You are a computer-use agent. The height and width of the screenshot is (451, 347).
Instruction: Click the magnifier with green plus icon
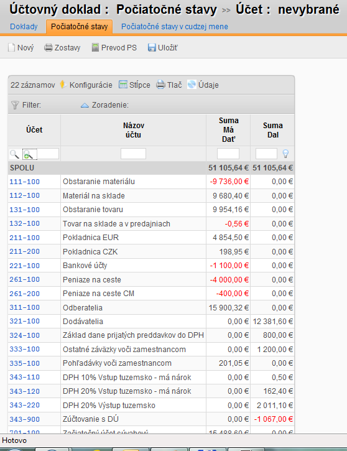pos(30,154)
